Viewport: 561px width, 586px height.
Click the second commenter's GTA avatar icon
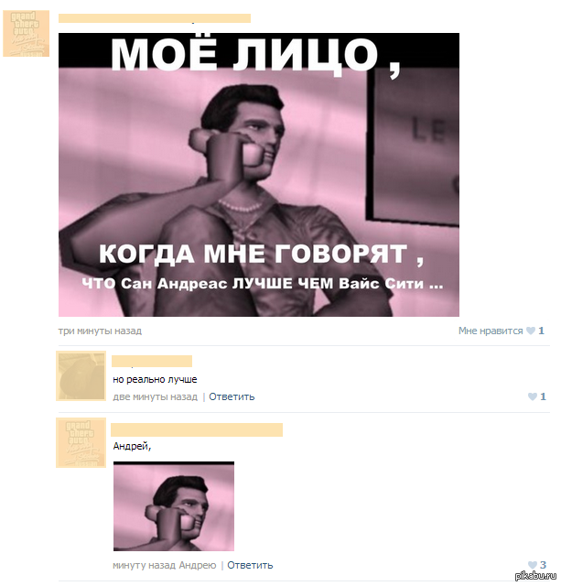tap(81, 443)
